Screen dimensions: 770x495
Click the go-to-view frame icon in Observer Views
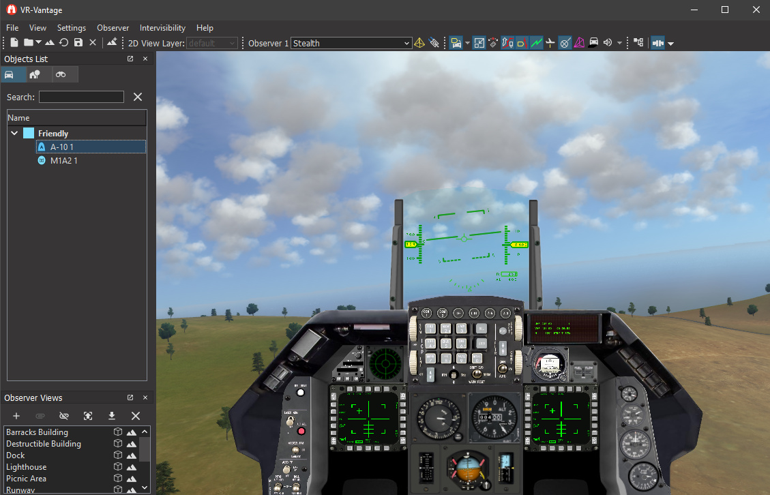coord(88,416)
